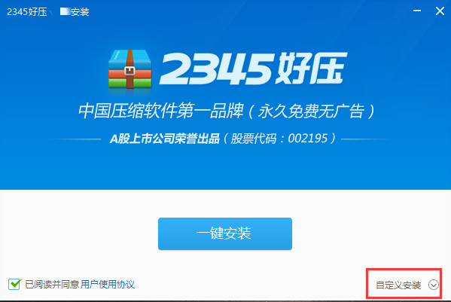Click the large 2345好压 logo text
This screenshot has width=451, height=302.
click(x=253, y=69)
